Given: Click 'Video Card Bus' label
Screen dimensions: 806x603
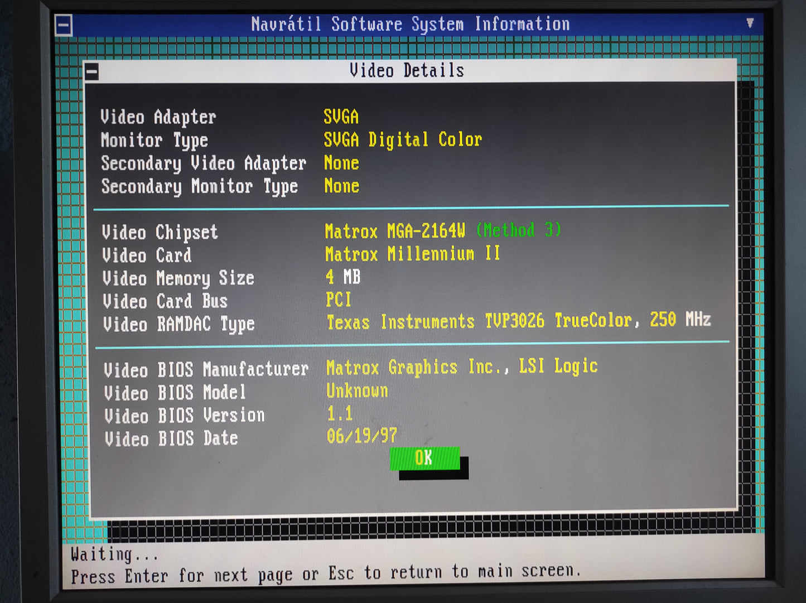Looking at the screenshot, I should coord(165,301).
